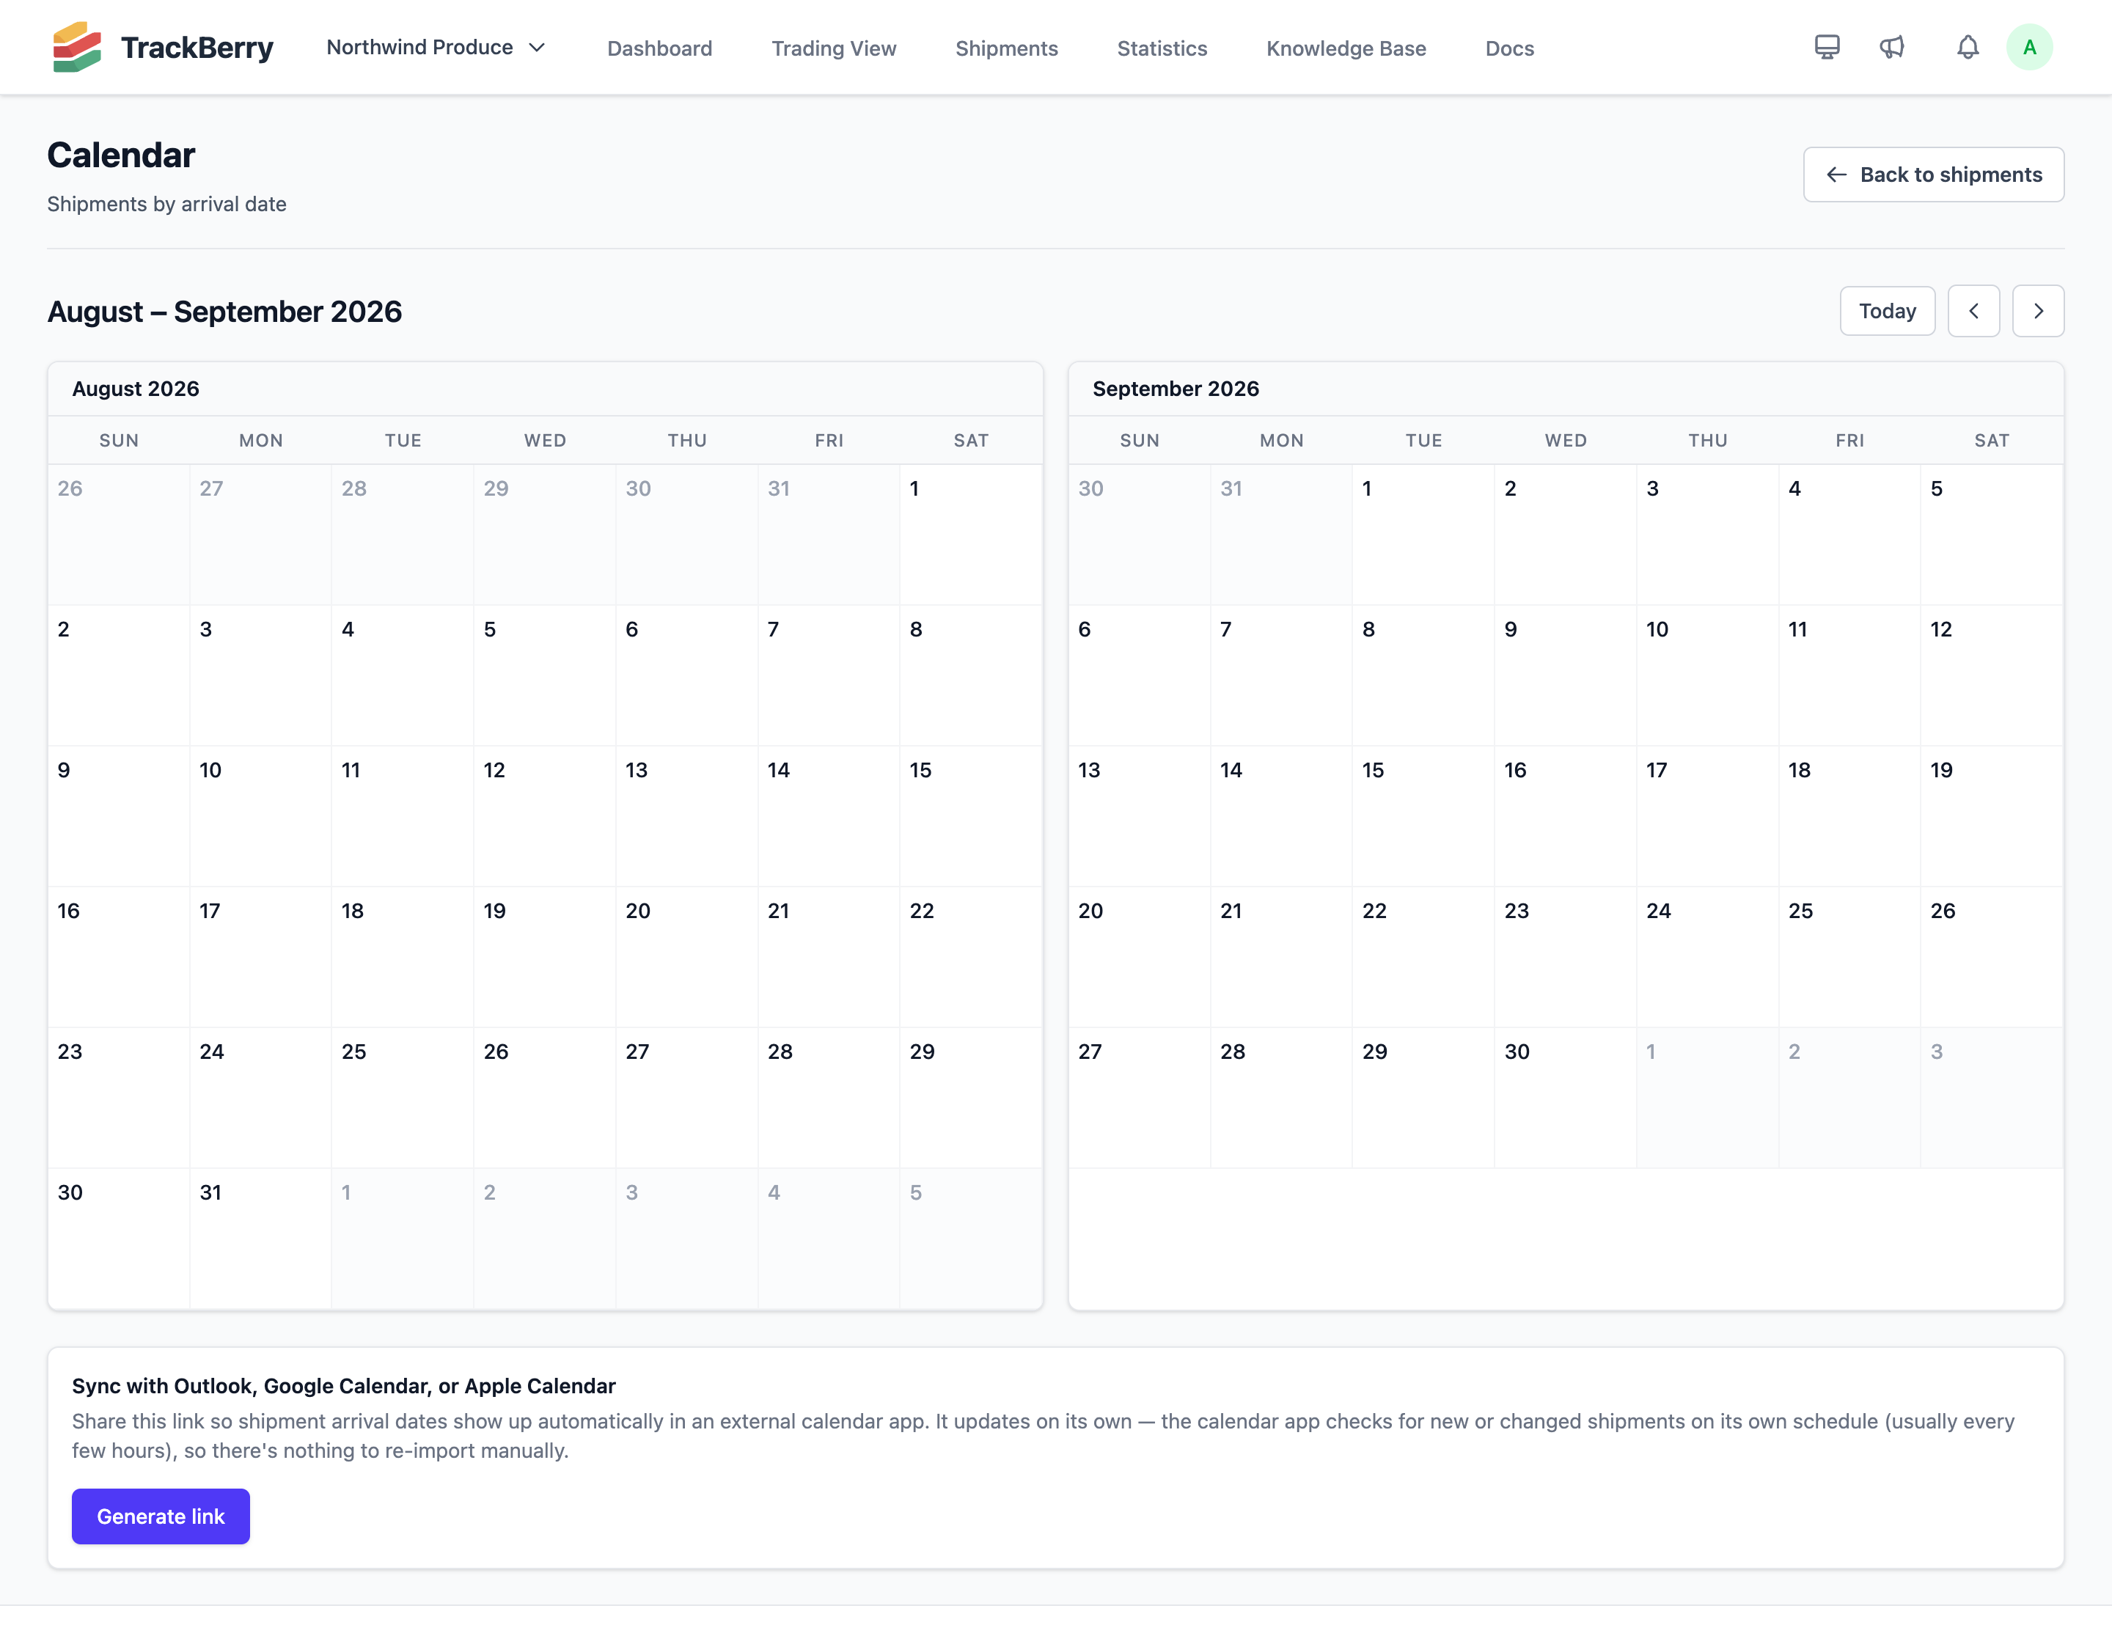
Task: Click the August 2026 month title
Action: (136, 389)
